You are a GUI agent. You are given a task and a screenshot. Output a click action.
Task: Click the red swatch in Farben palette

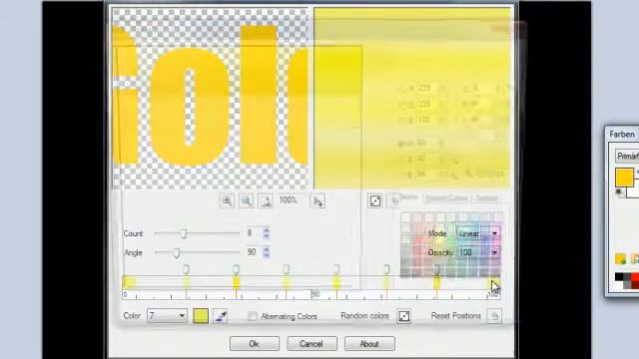click(635, 277)
